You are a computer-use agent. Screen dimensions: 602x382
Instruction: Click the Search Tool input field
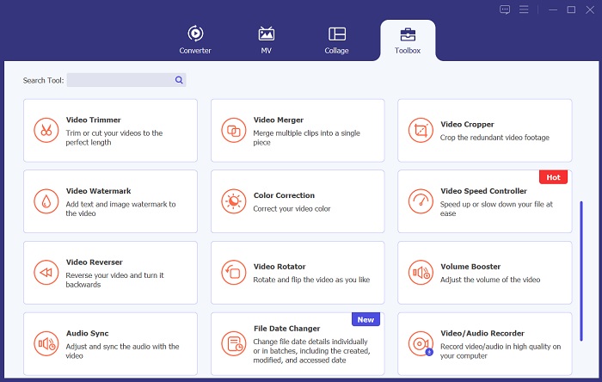(x=120, y=80)
